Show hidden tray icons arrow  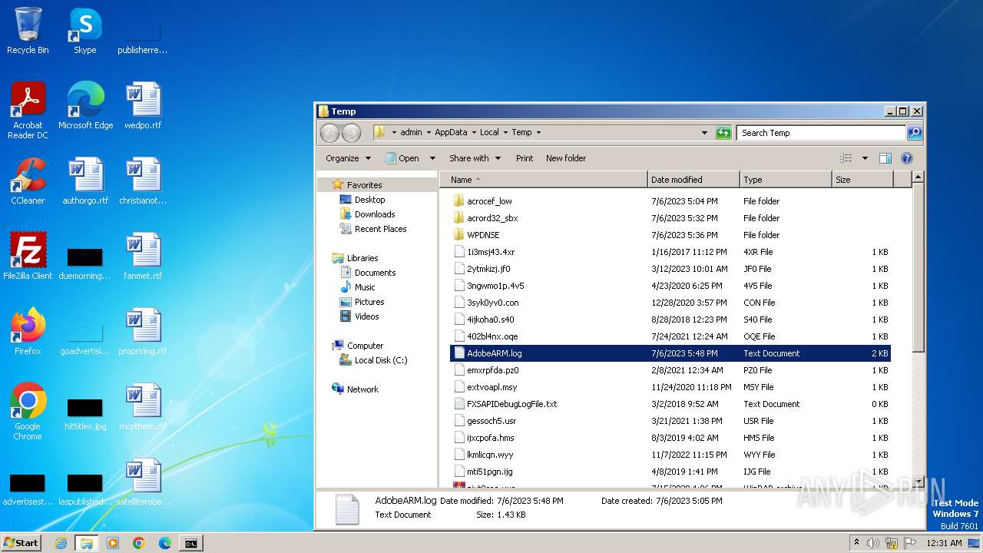(856, 543)
